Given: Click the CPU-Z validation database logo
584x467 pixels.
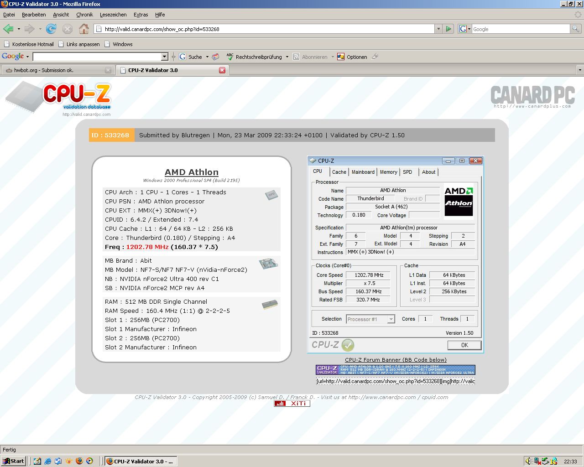Looking at the screenshot, I should coord(58,97).
